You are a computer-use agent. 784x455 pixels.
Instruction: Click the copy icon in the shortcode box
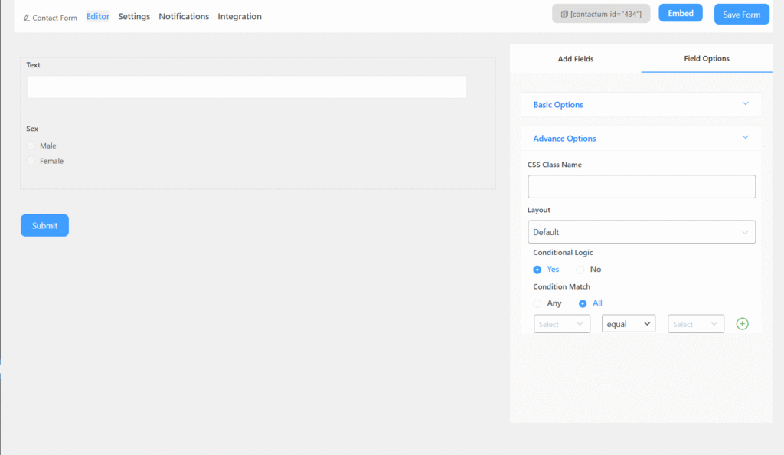(564, 15)
